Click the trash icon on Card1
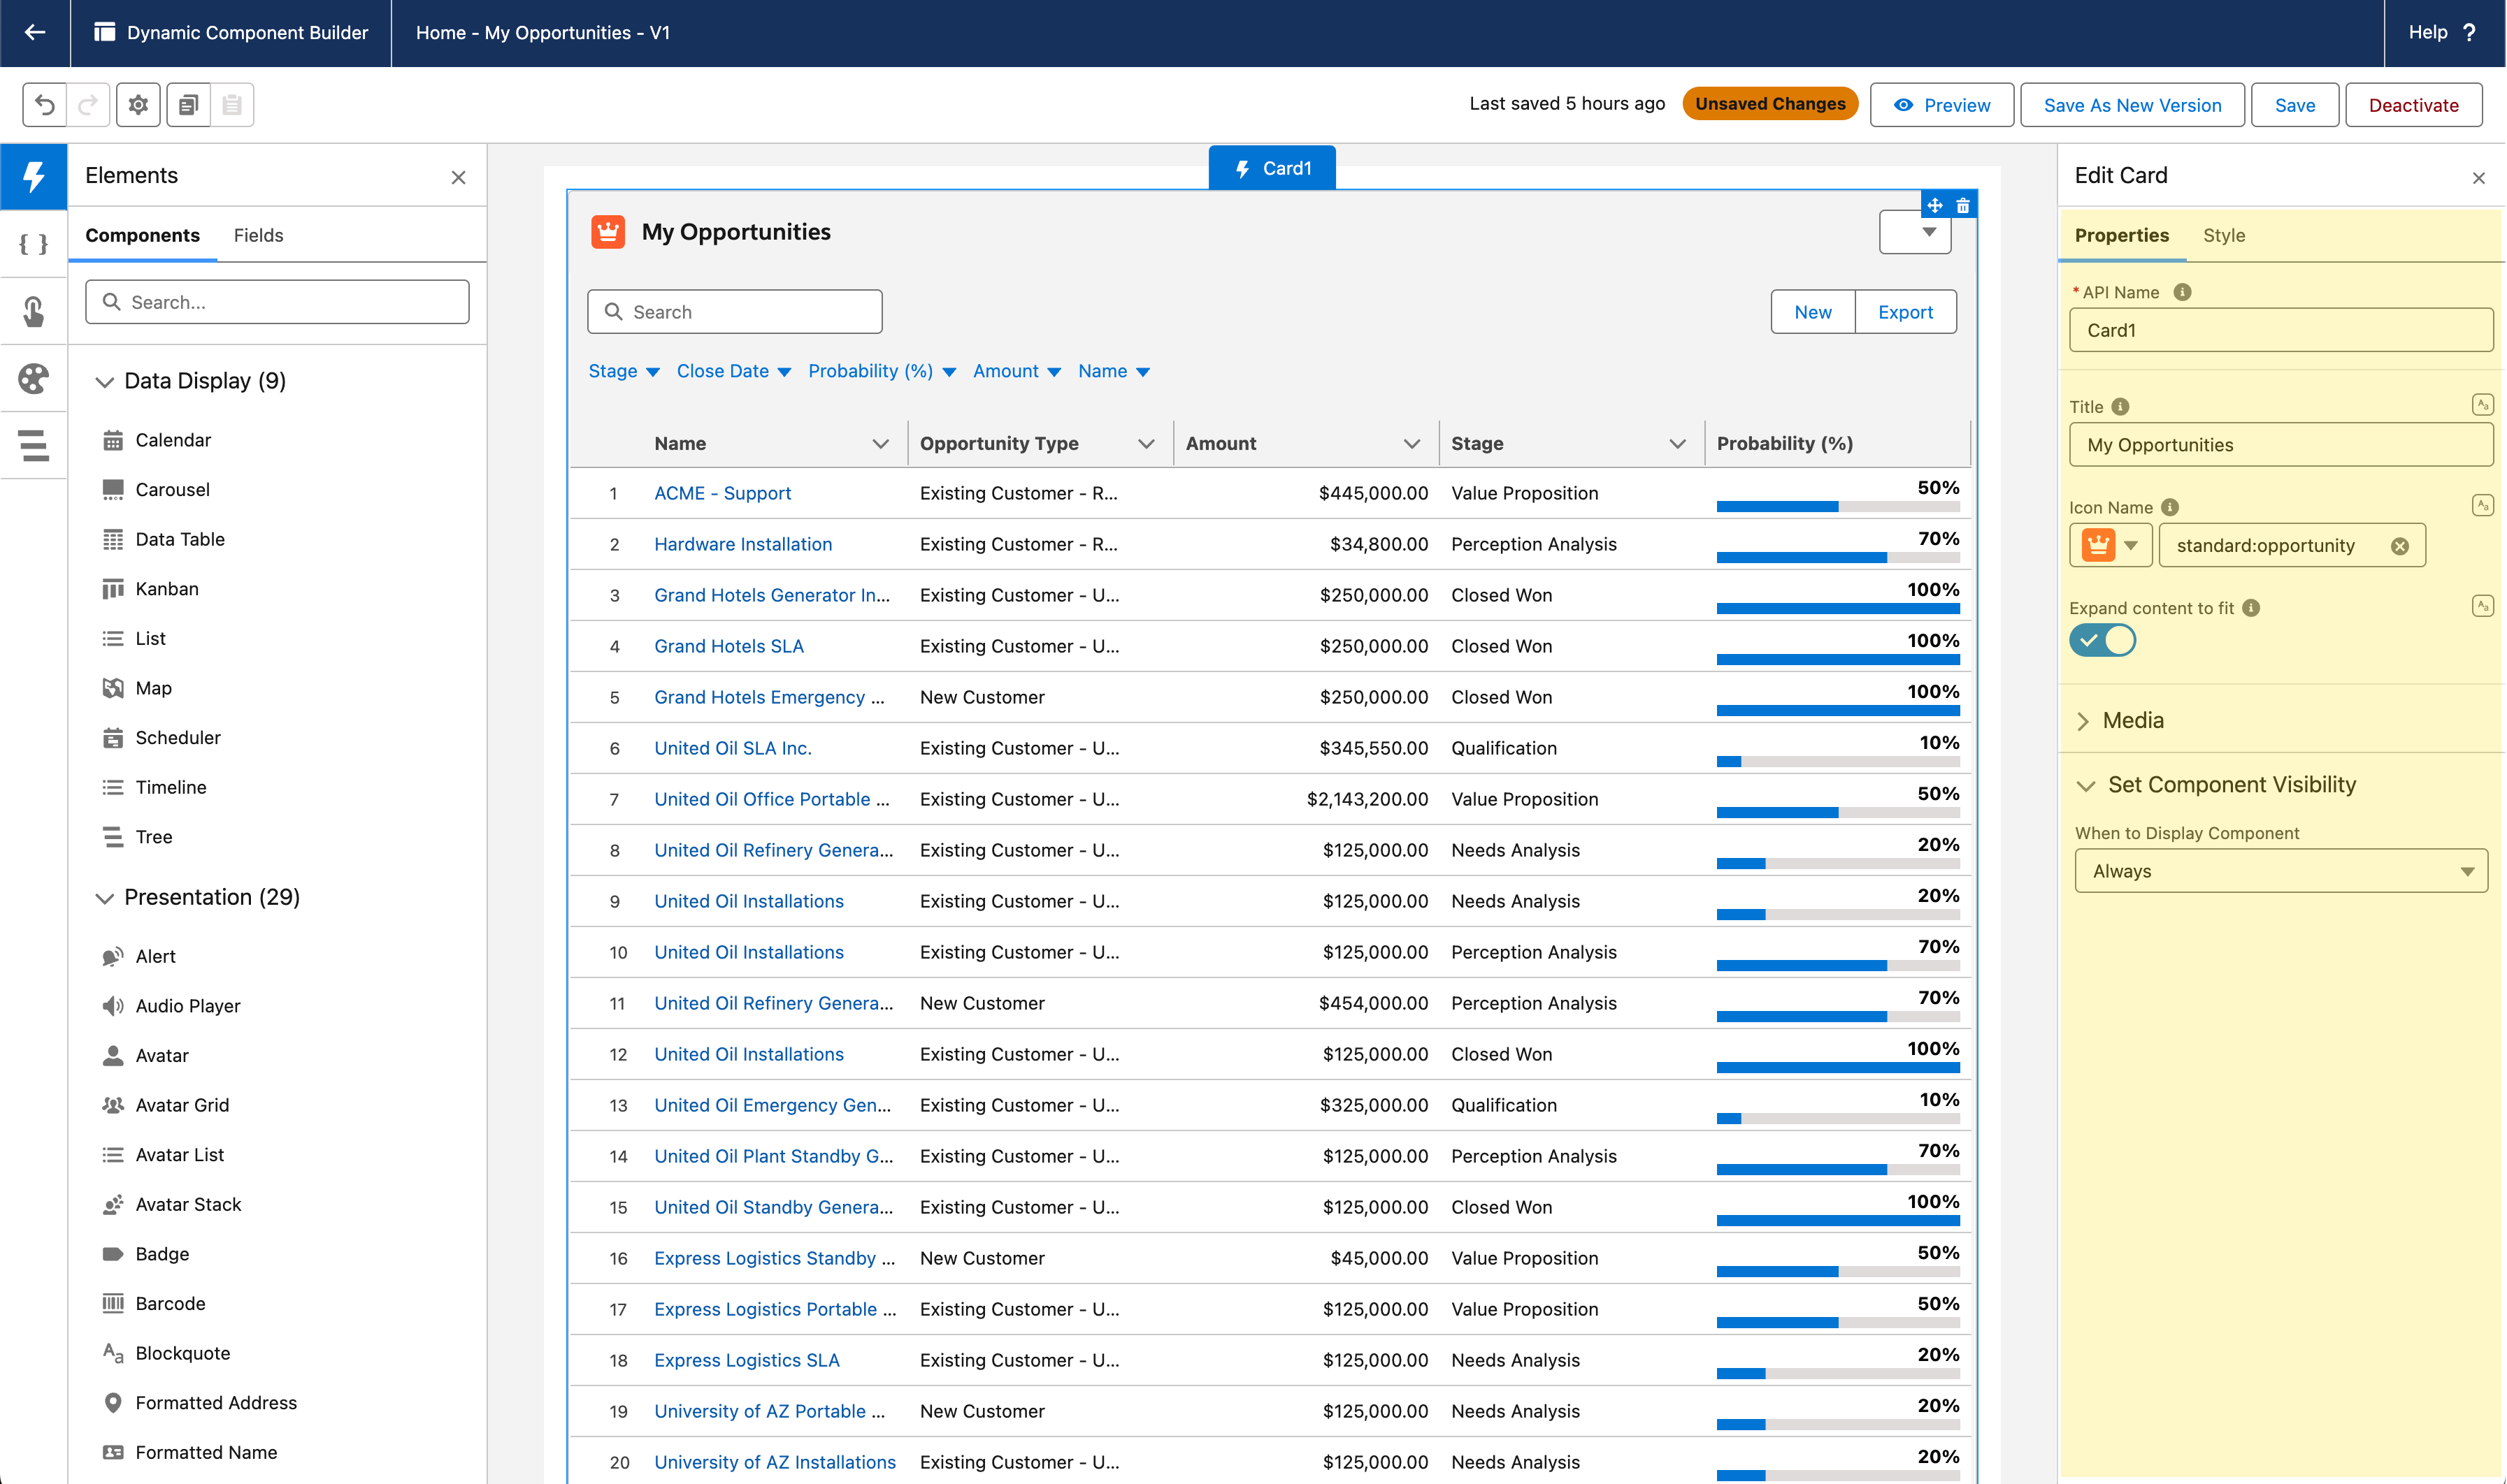The image size is (2507, 1484). tap(1963, 205)
